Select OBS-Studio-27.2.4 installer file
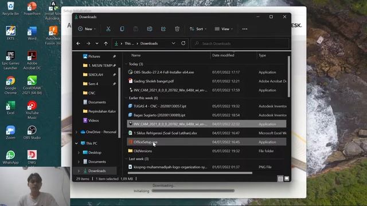This screenshot has height=206, width=367. [207, 73]
